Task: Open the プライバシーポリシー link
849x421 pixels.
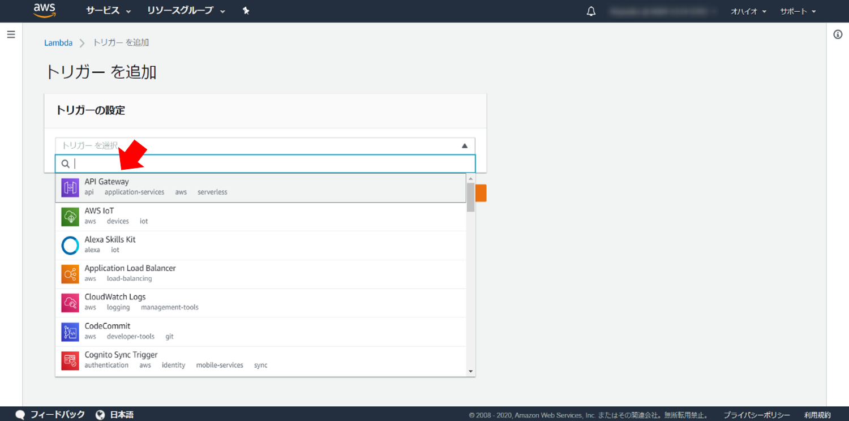Action: pos(757,415)
